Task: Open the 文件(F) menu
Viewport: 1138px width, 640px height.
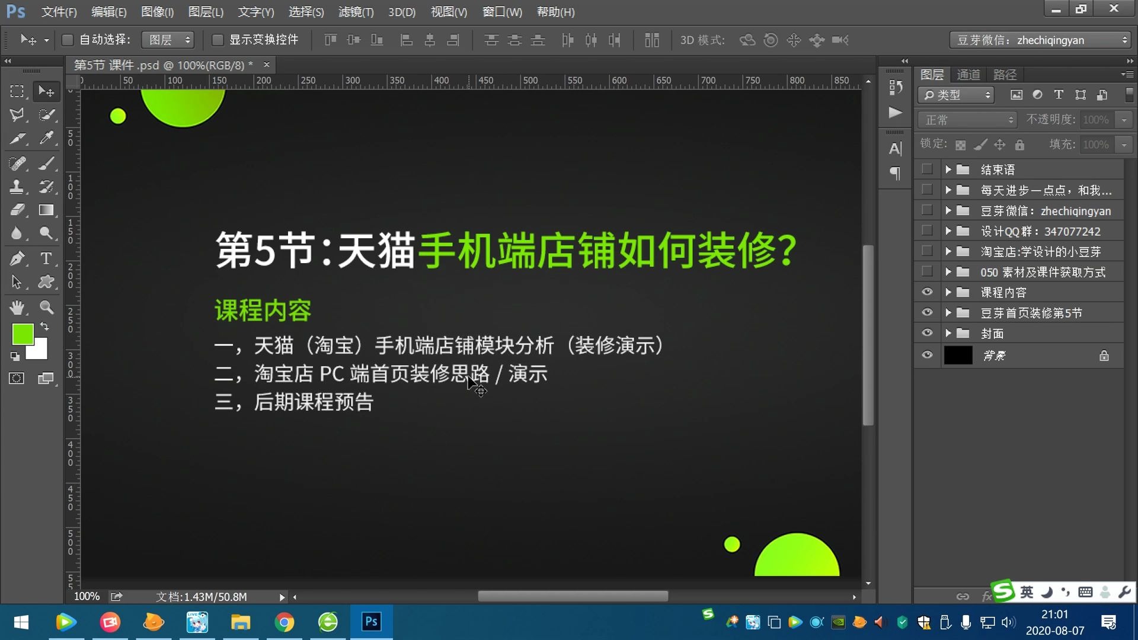Action: point(59,12)
